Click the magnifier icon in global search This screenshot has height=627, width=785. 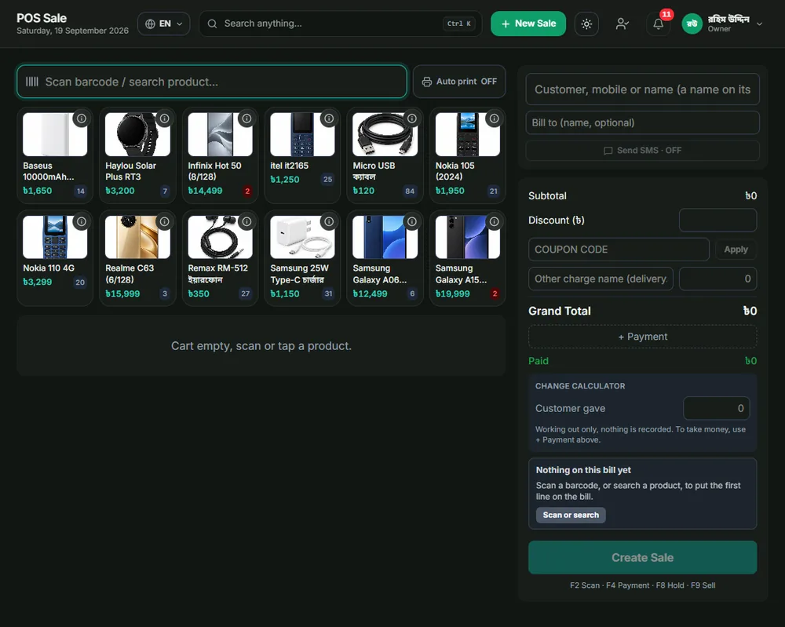click(x=212, y=24)
